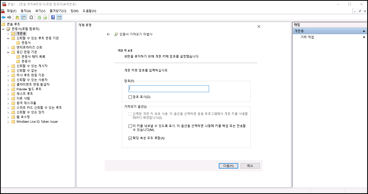
Task: Click the Export List toolbar icon
Action: click(45, 17)
